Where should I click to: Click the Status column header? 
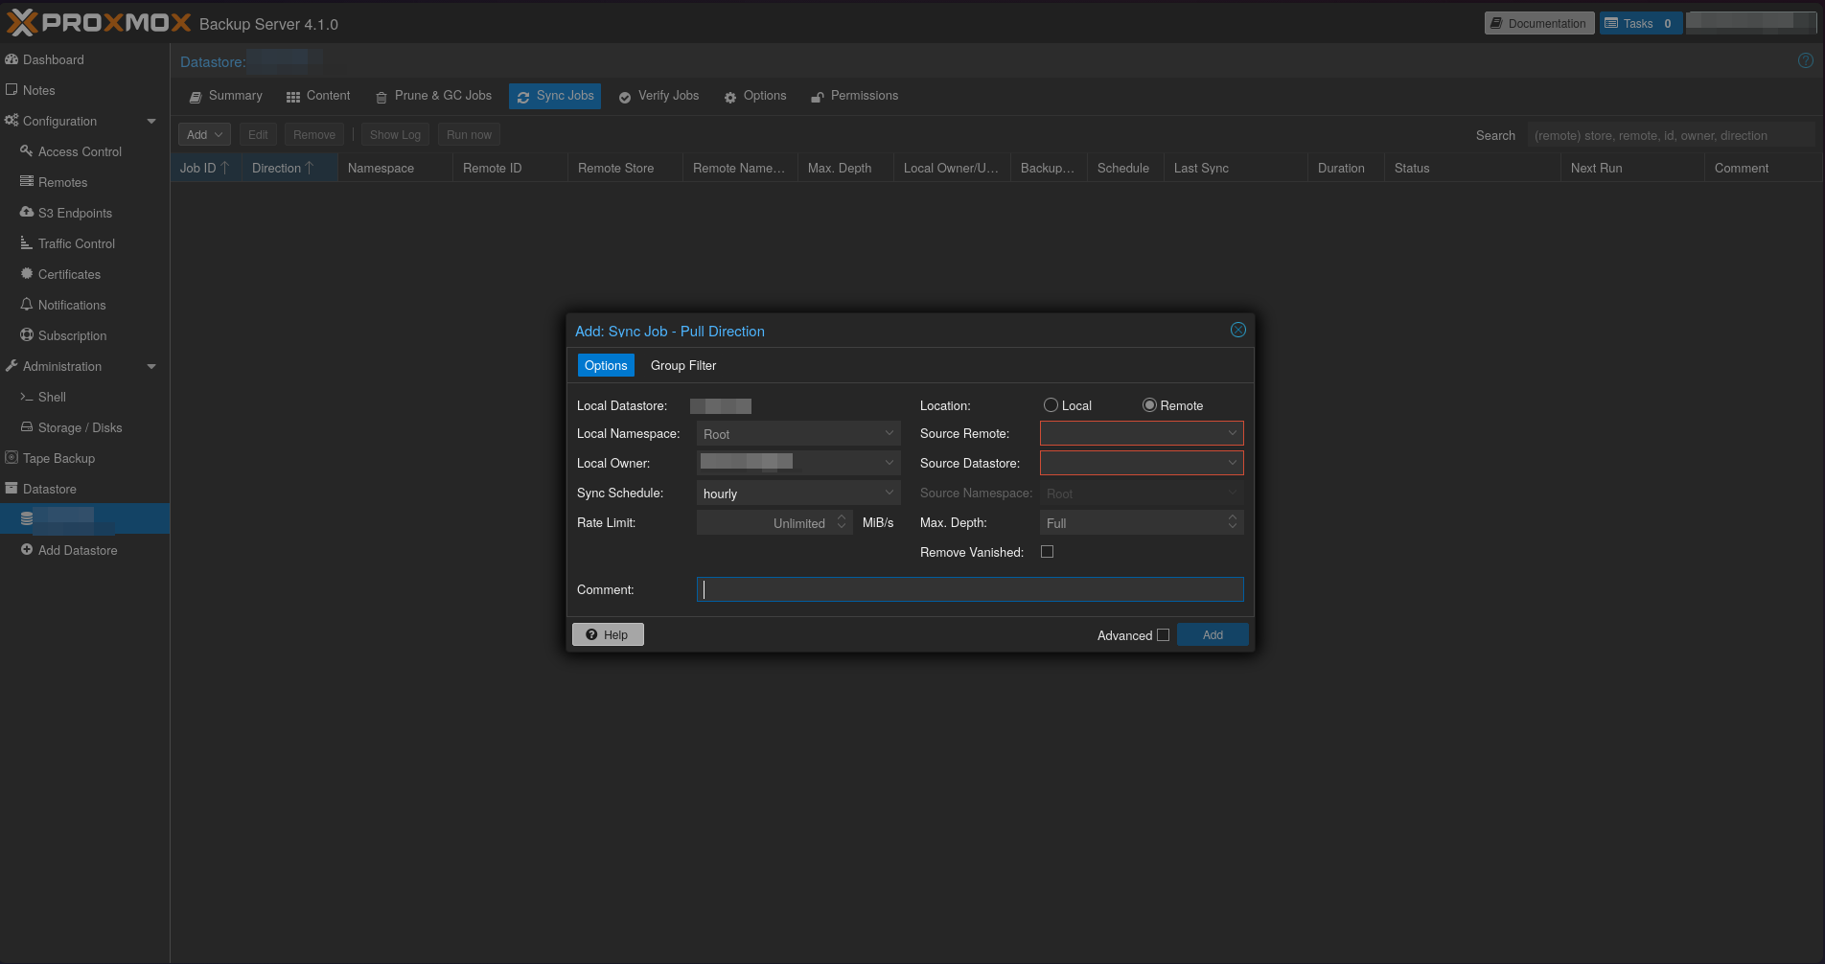[1472, 168]
